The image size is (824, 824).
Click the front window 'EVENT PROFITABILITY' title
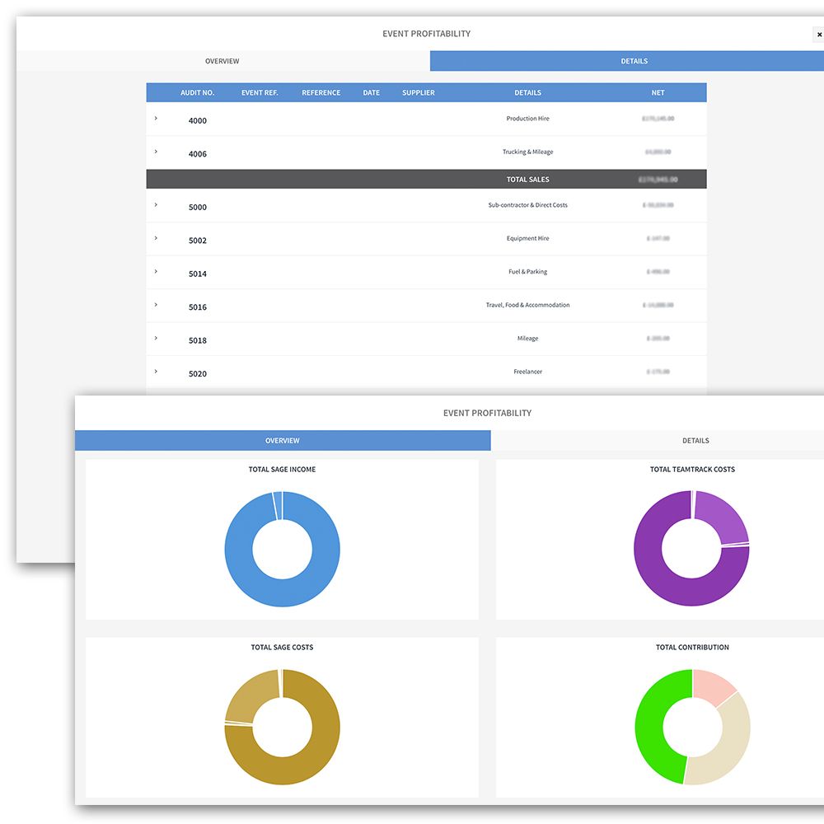[x=487, y=413]
